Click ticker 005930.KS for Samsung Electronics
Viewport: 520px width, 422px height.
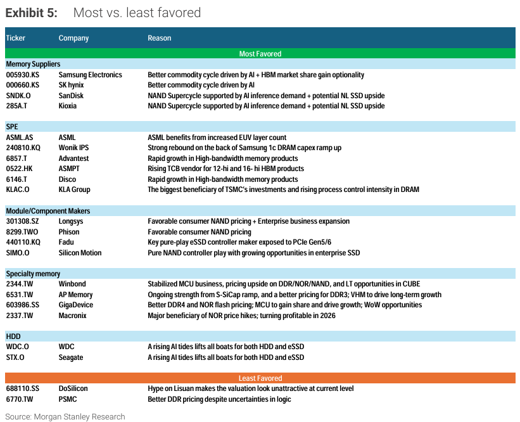point(22,75)
